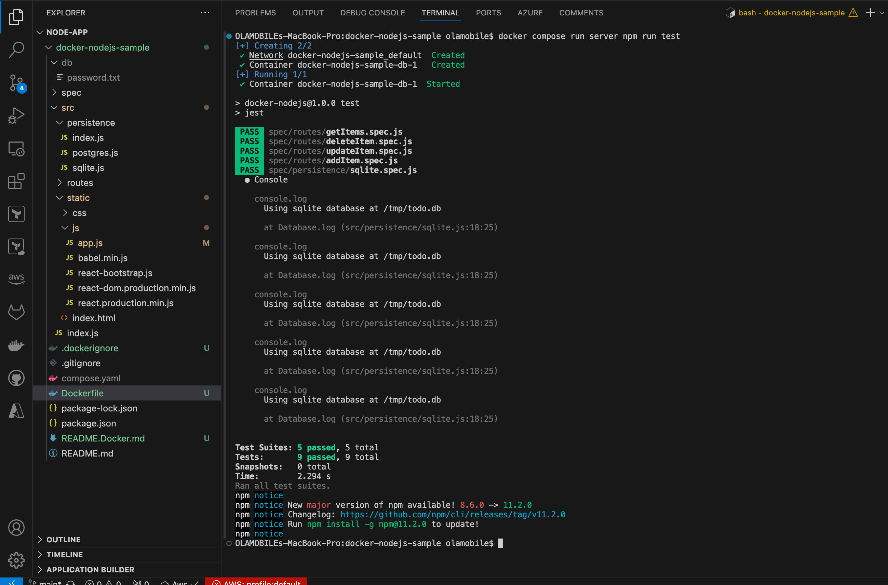Open the terminal launch profile dropdown

pos(882,13)
